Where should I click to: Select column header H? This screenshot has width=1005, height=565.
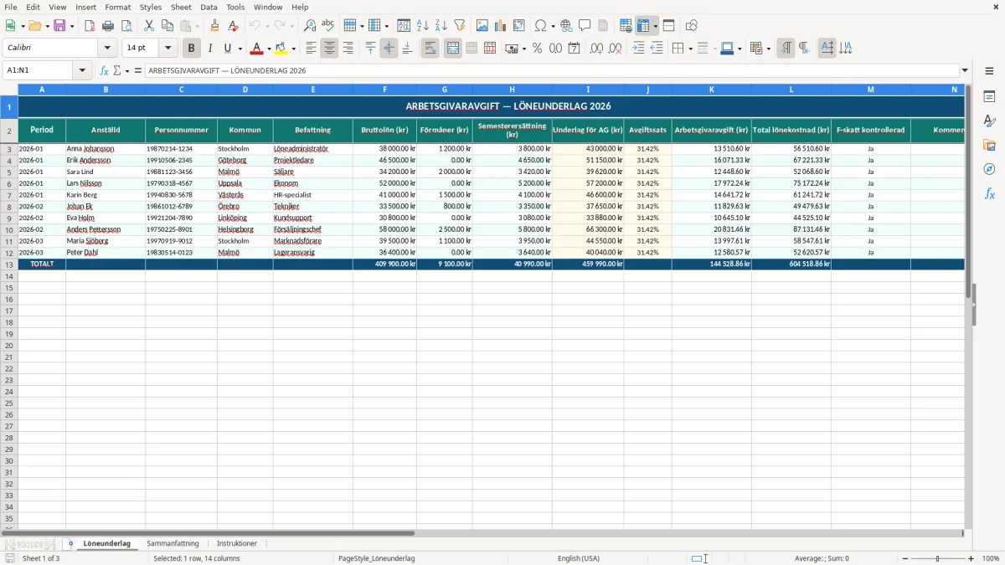point(512,89)
